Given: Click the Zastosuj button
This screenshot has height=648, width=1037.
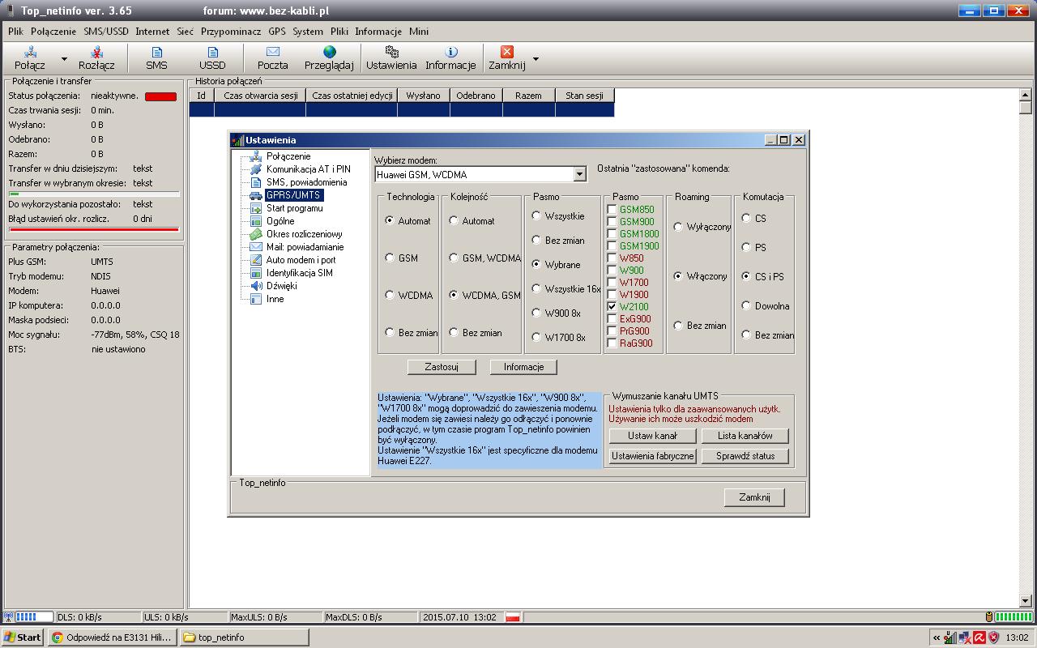Looking at the screenshot, I should click(441, 367).
